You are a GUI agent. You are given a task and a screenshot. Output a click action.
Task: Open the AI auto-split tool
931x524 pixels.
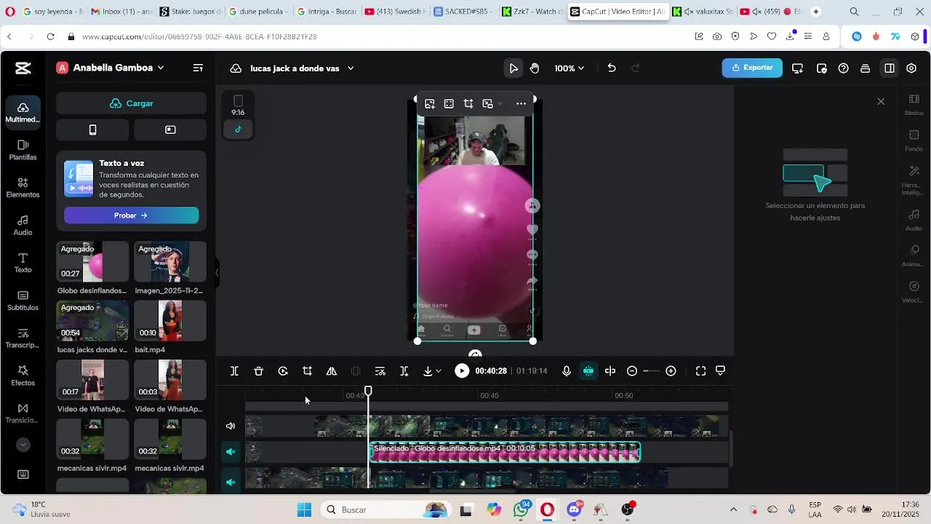click(404, 371)
